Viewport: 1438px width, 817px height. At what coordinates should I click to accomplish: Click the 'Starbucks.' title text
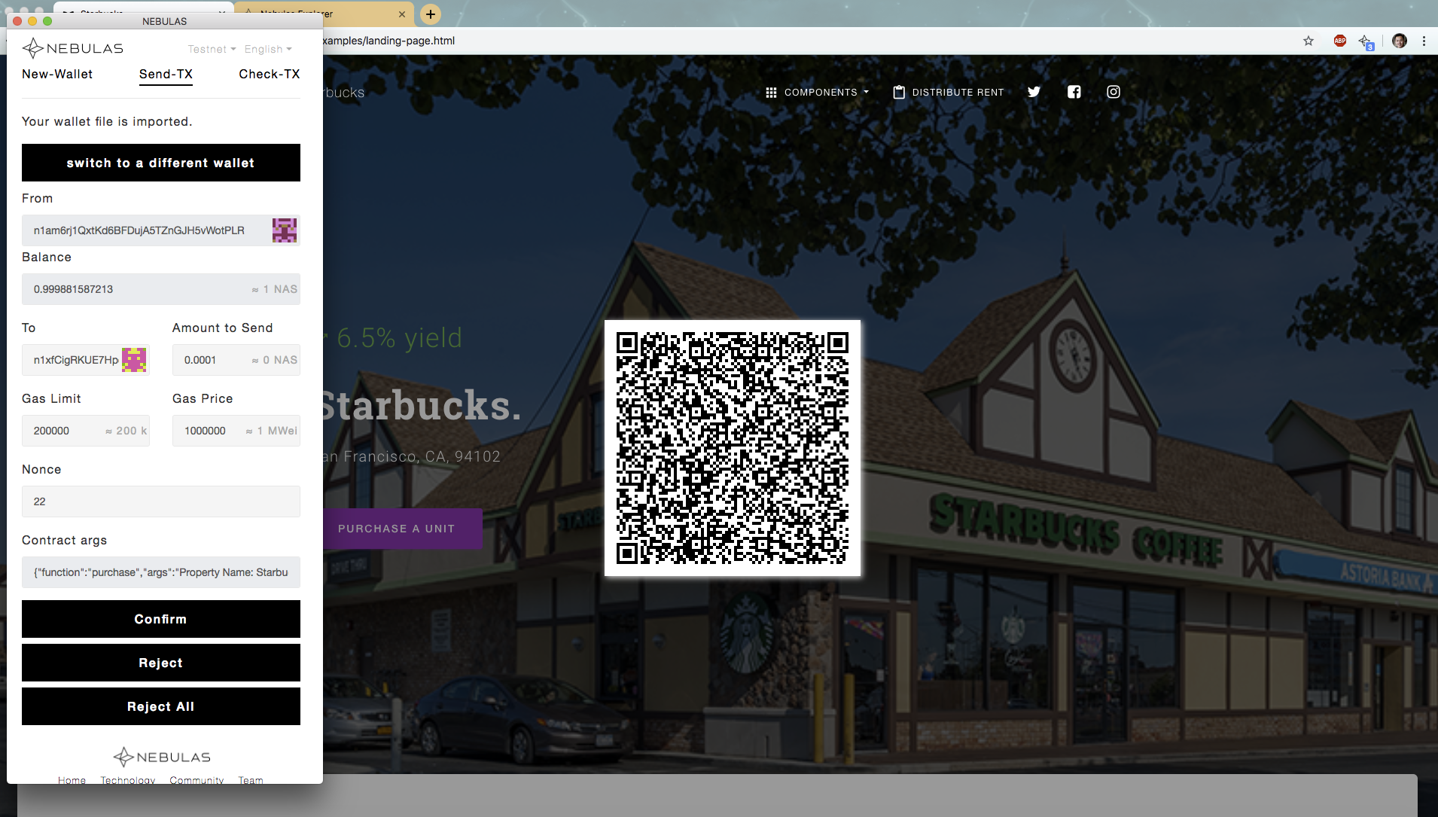pos(421,406)
